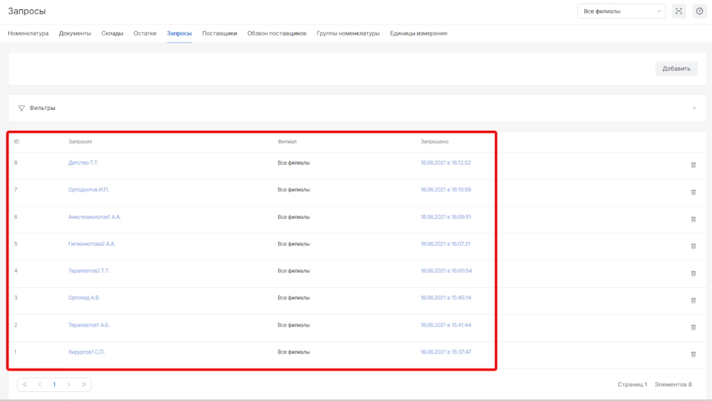Go to the last page of results
Viewport: 712px width, 401px height.
83,384
